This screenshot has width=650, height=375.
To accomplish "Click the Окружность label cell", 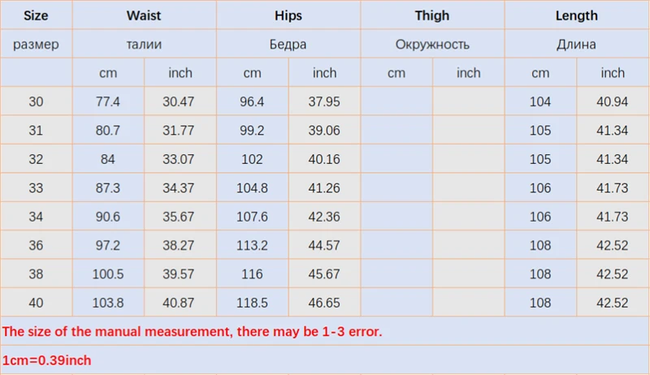I will pyautogui.click(x=432, y=44).
